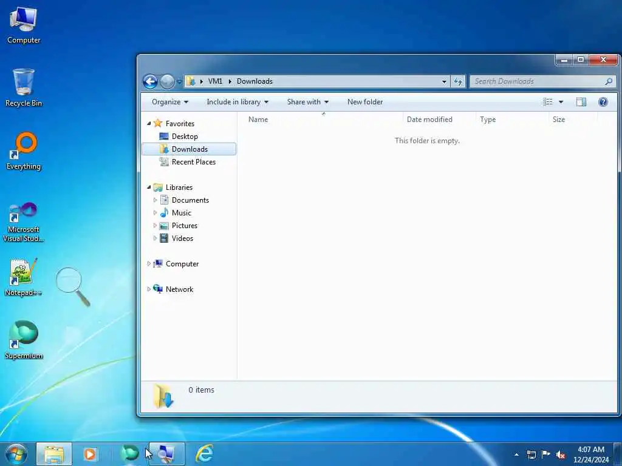Image resolution: width=622 pixels, height=466 pixels.
Task: Open the Explorer Help question mark
Action: [603, 102]
